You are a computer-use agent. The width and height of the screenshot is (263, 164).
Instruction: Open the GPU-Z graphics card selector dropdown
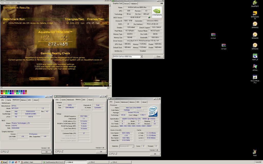pos(142,57)
